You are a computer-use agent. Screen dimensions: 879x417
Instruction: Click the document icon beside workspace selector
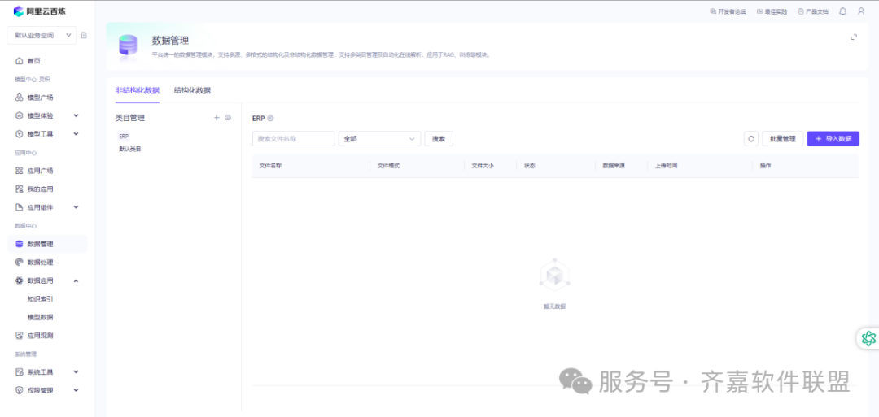coord(84,35)
